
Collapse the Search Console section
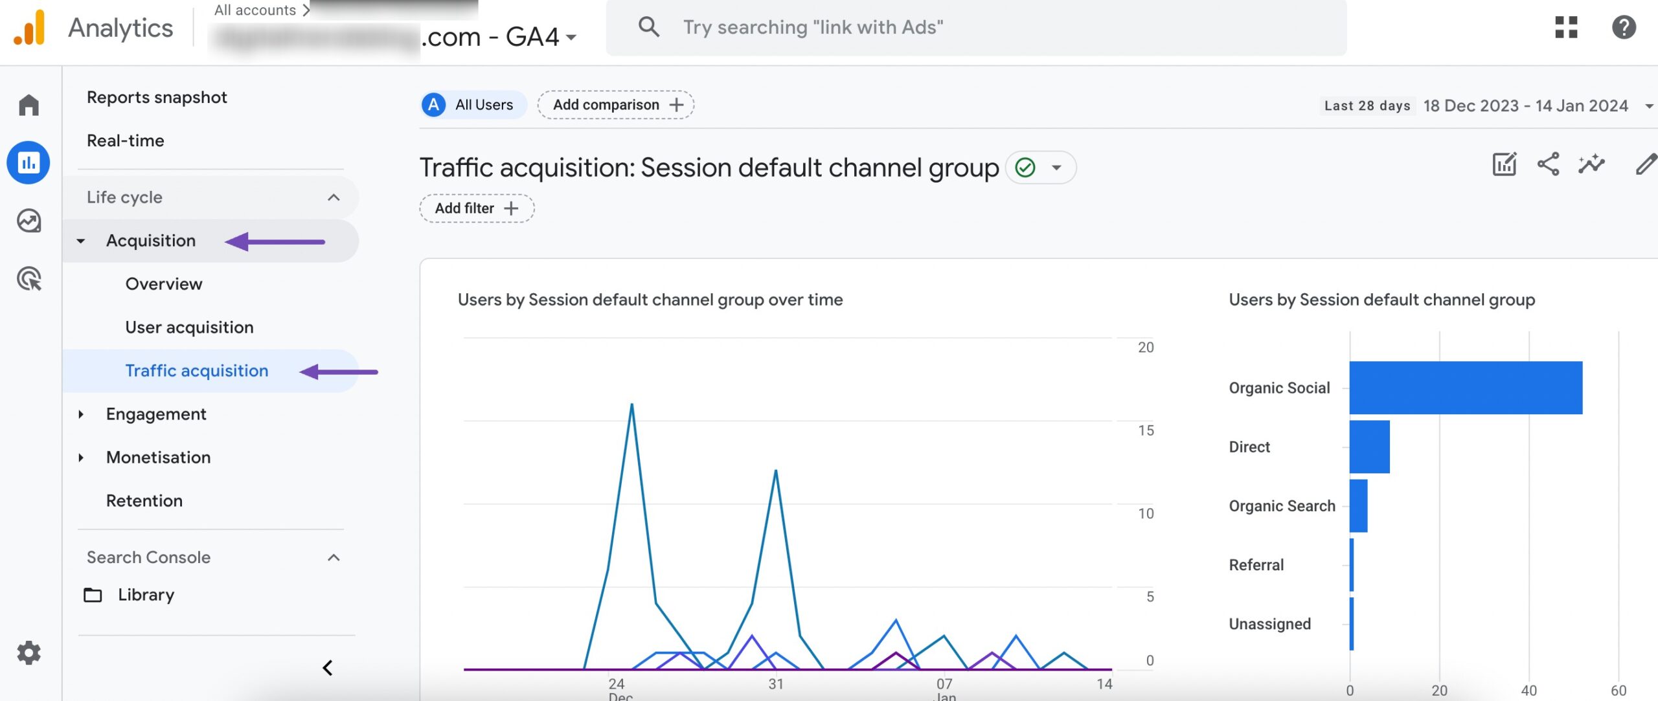pyautogui.click(x=334, y=557)
